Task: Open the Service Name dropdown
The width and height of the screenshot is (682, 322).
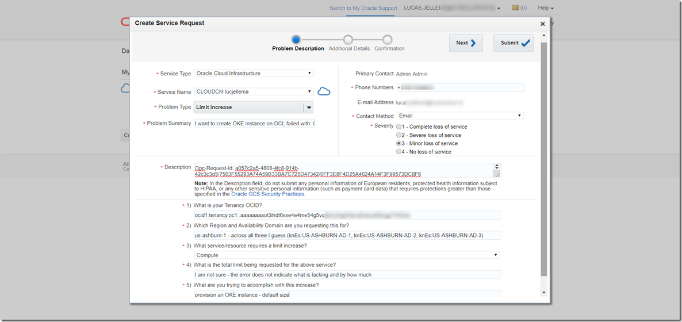Action: [254, 91]
